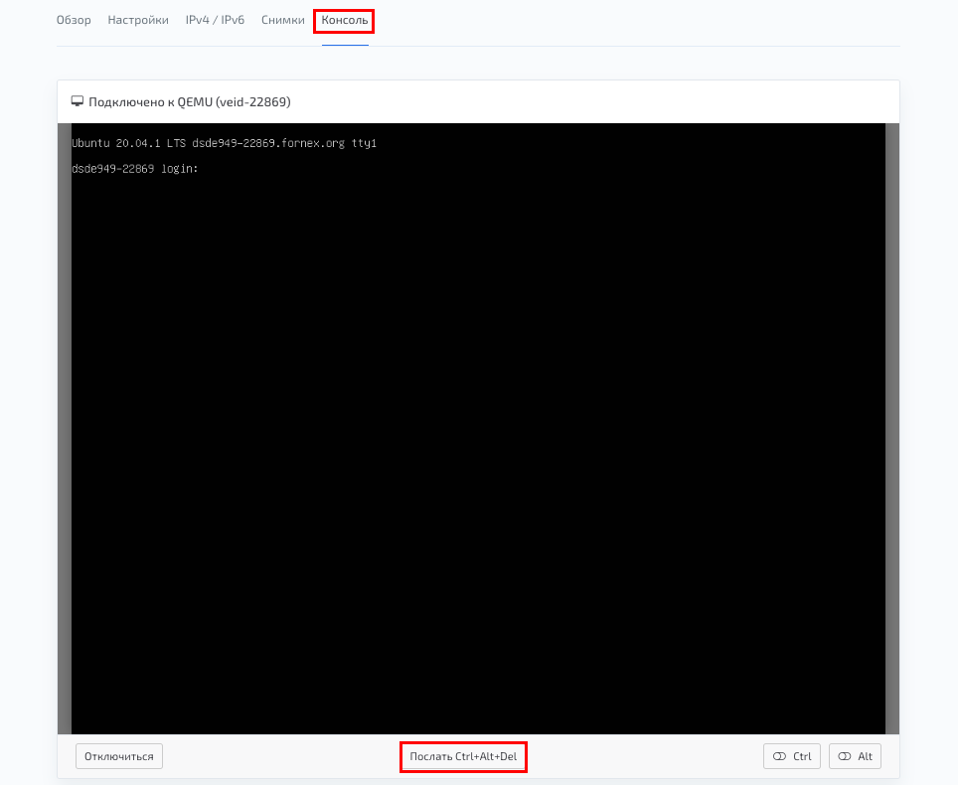Select the Консоль tab
This screenshot has width=958, height=785.
[x=345, y=20]
